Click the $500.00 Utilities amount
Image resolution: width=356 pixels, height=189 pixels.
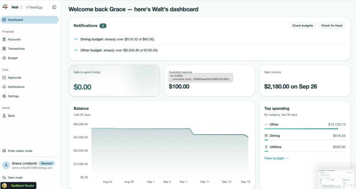339,147
